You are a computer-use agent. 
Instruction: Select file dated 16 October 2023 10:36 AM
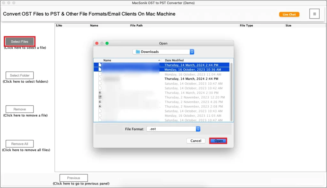(193, 70)
